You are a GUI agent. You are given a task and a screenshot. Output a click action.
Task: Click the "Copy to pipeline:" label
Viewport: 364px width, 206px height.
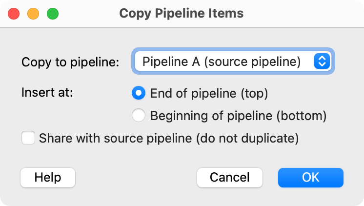(x=71, y=62)
